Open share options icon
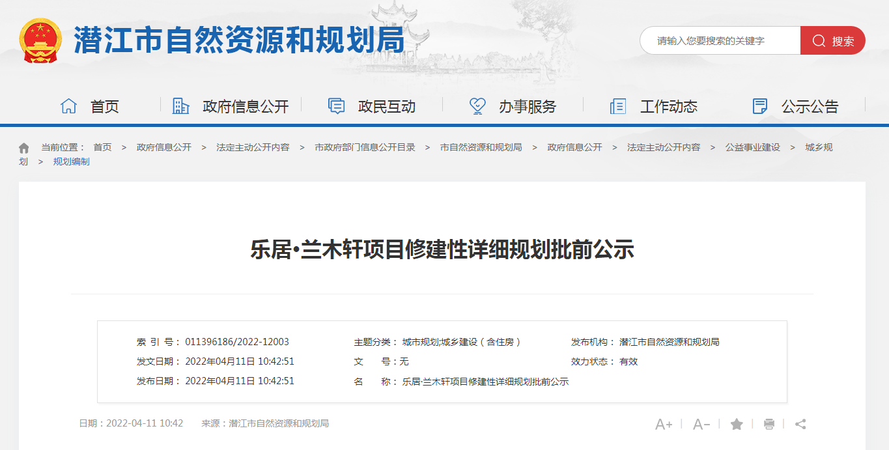The height and width of the screenshot is (450, 889). point(800,425)
